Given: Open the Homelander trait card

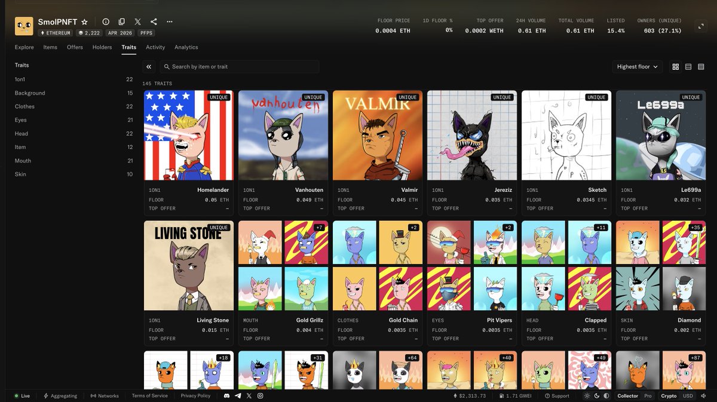Looking at the screenshot, I should (189, 153).
